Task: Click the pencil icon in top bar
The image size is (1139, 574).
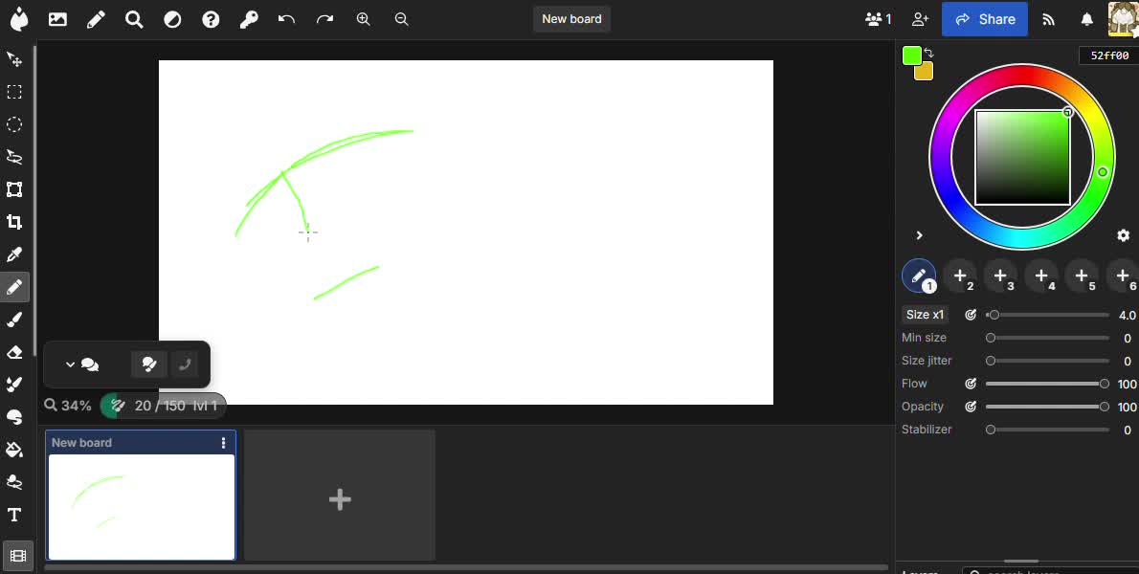Action: coord(96,19)
